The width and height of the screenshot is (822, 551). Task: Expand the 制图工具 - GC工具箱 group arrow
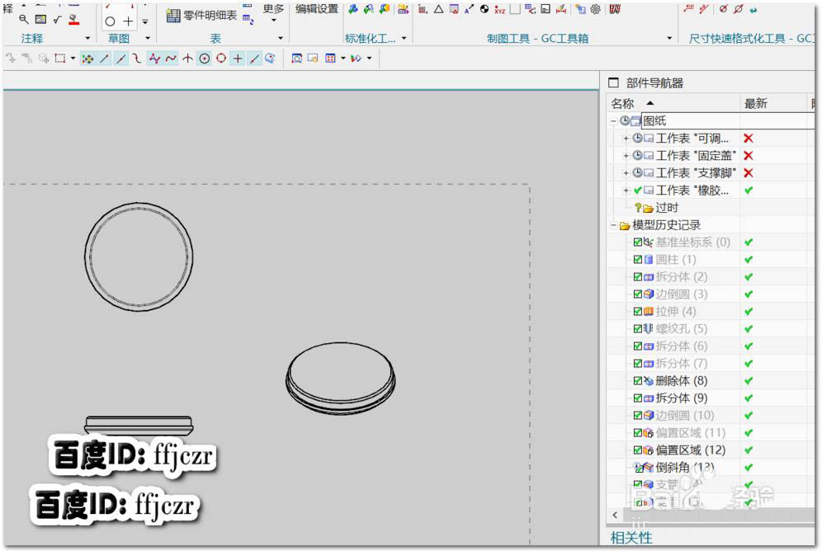[669, 38]
